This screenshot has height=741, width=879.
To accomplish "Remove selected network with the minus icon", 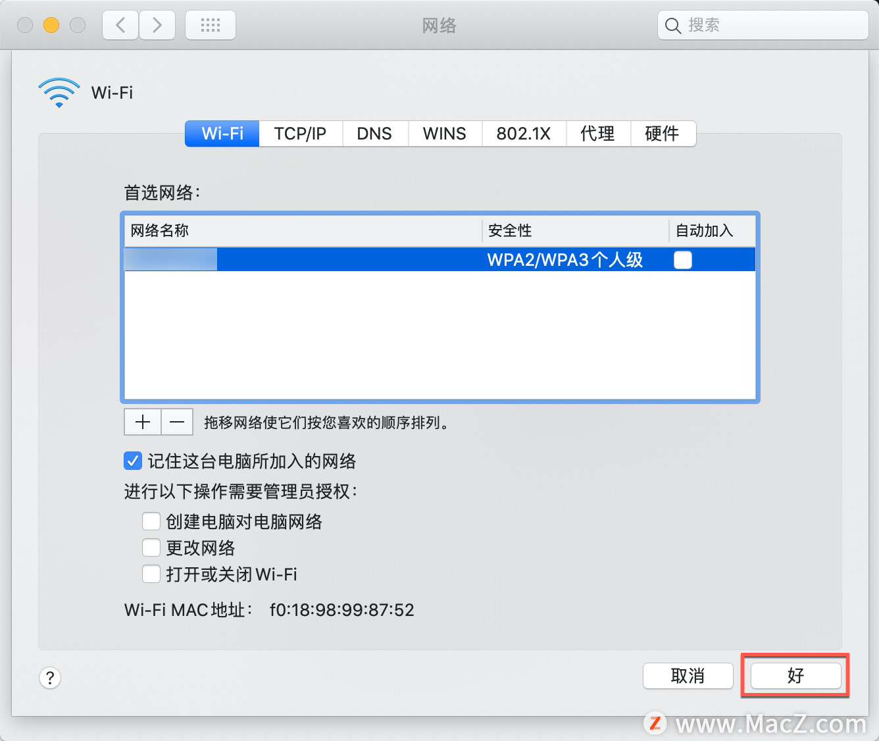I will [x=176, y=422].
